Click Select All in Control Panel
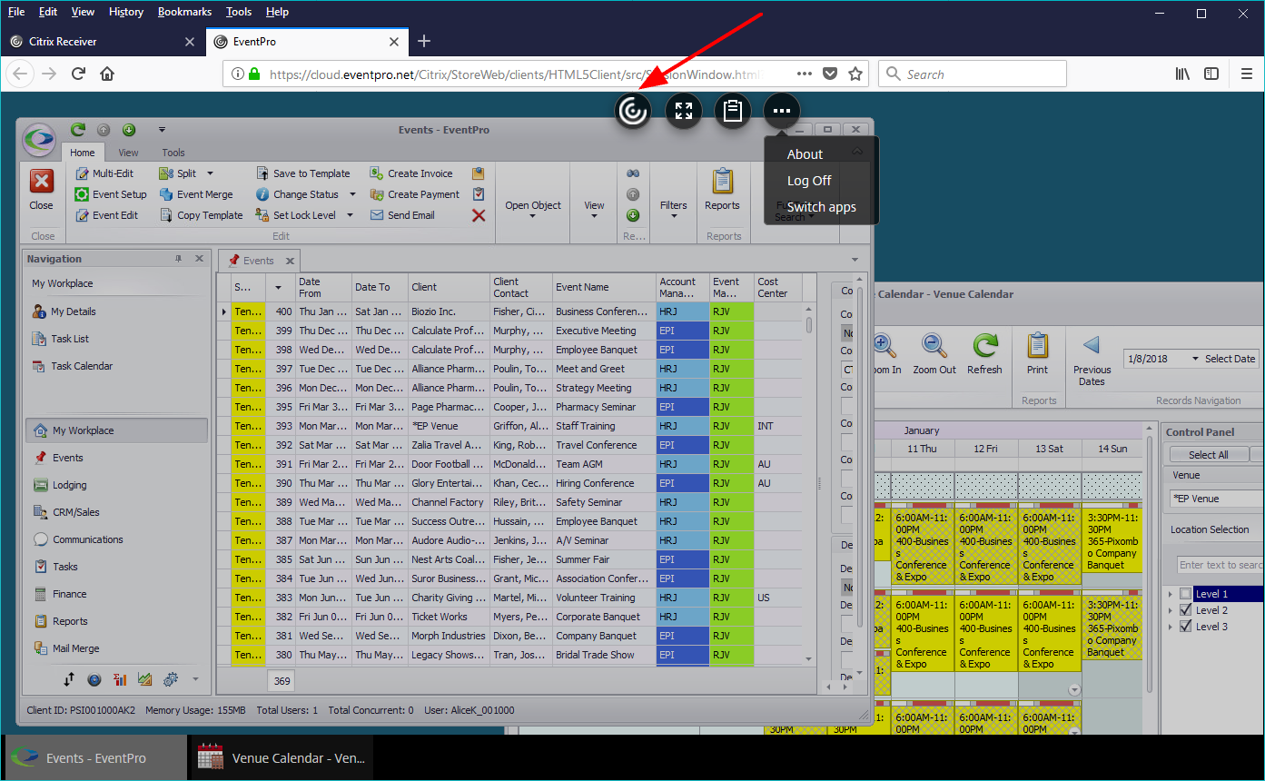 1208,455
